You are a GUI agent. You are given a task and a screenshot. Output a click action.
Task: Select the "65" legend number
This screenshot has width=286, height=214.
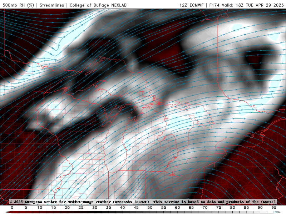(191, 208)
